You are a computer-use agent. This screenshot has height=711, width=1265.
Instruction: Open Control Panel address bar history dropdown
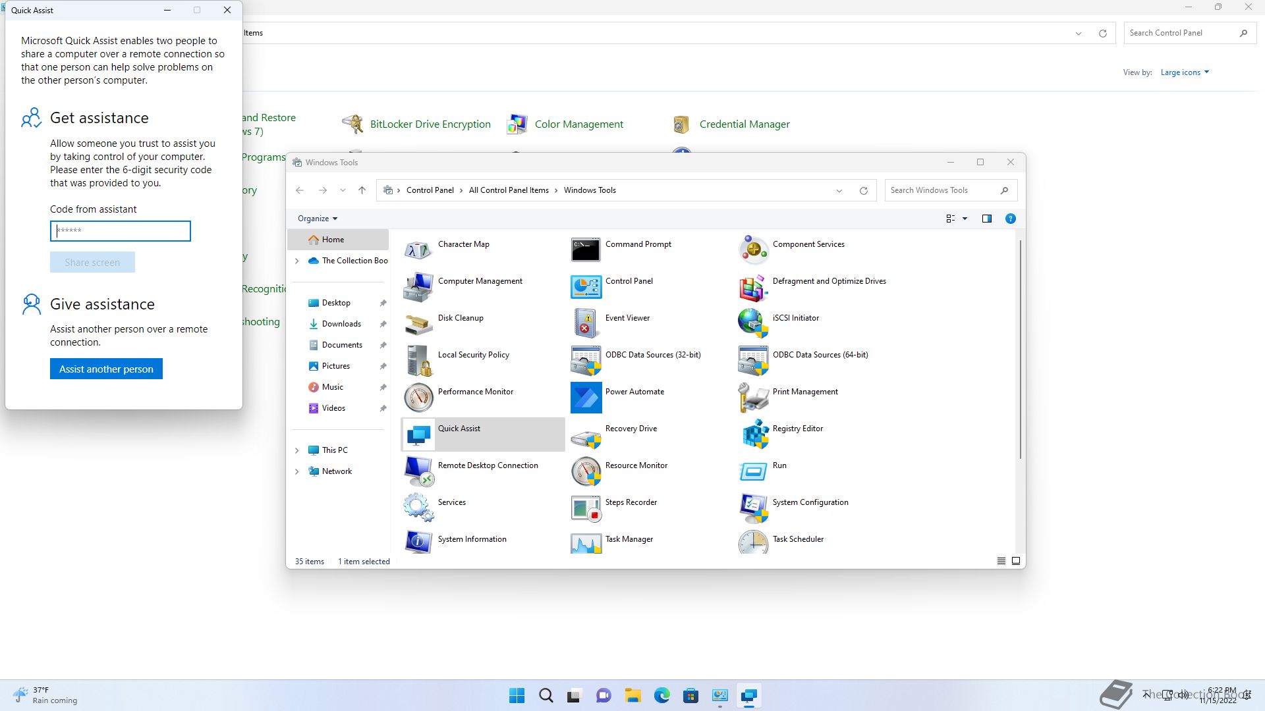click(x=1079, y=34)
